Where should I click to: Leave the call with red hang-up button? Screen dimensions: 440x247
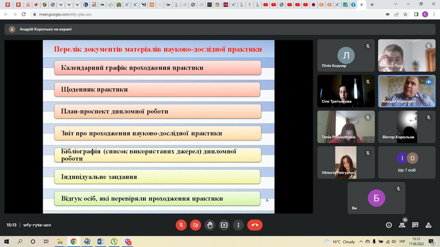click(x=255, y=225)
